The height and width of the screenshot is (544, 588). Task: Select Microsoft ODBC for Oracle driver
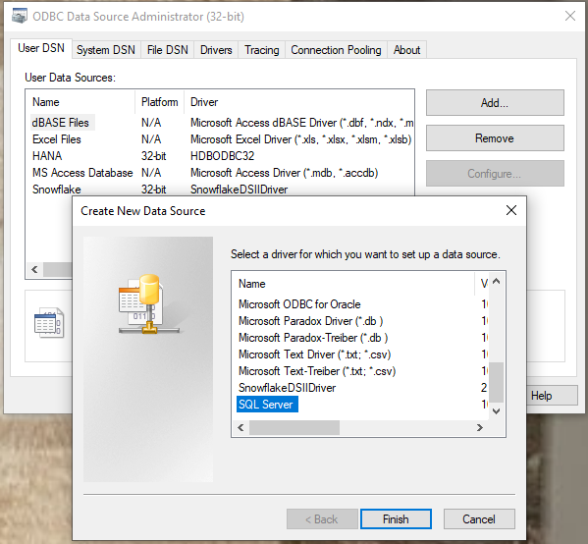tap(299, 304)
